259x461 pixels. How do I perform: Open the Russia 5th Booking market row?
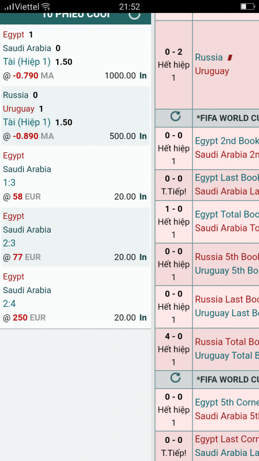pos(207,264)
